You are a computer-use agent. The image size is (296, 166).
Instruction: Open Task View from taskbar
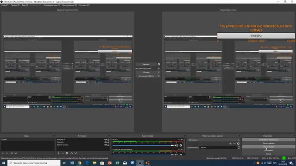64,163
